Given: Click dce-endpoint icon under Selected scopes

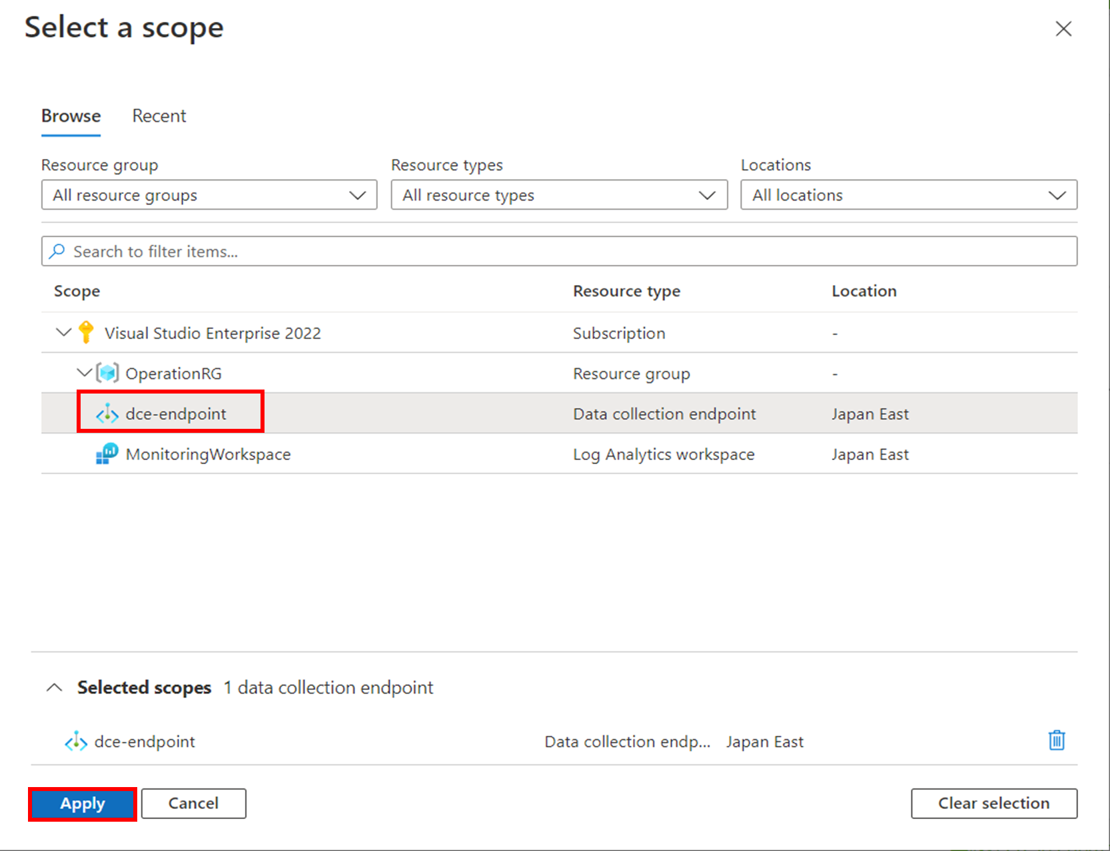Looking at the screenshot, I should [76, 741].
